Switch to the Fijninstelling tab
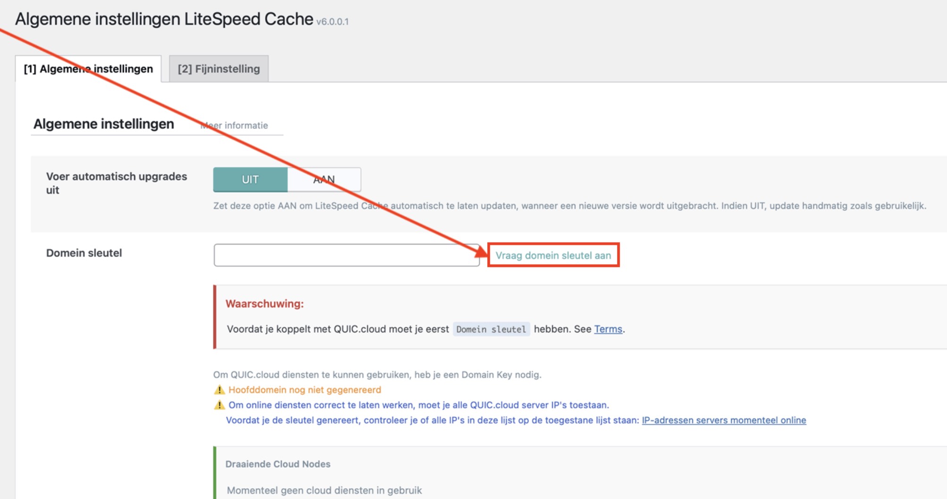Viewport: 947px width, 499px height. point(219,69)
